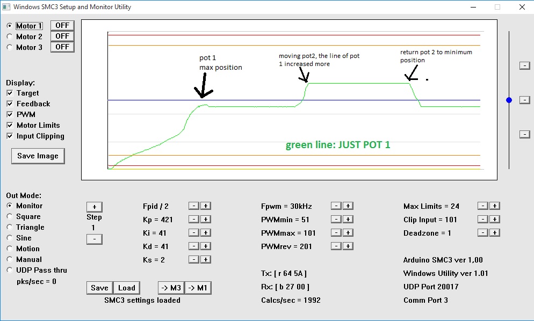Image resolution: width=534 pixels, height=321 pixels.
Task: Click the middle minus button beside slider
Action: [525, 100]
